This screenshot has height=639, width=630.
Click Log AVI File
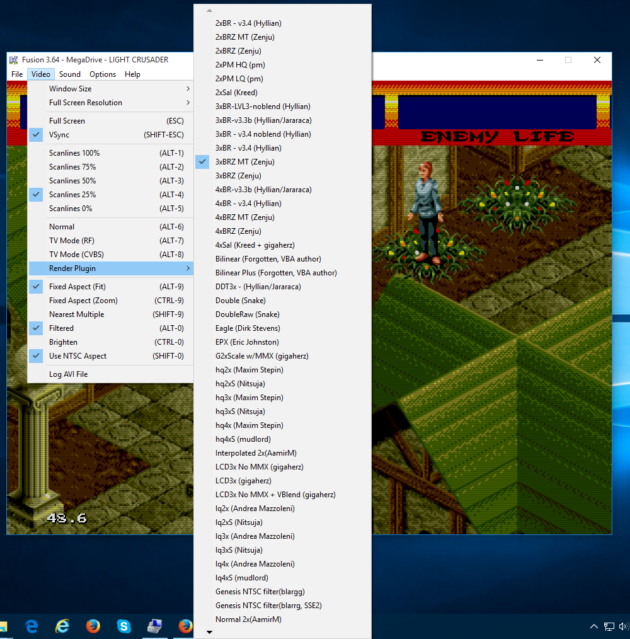click(110, 374)
